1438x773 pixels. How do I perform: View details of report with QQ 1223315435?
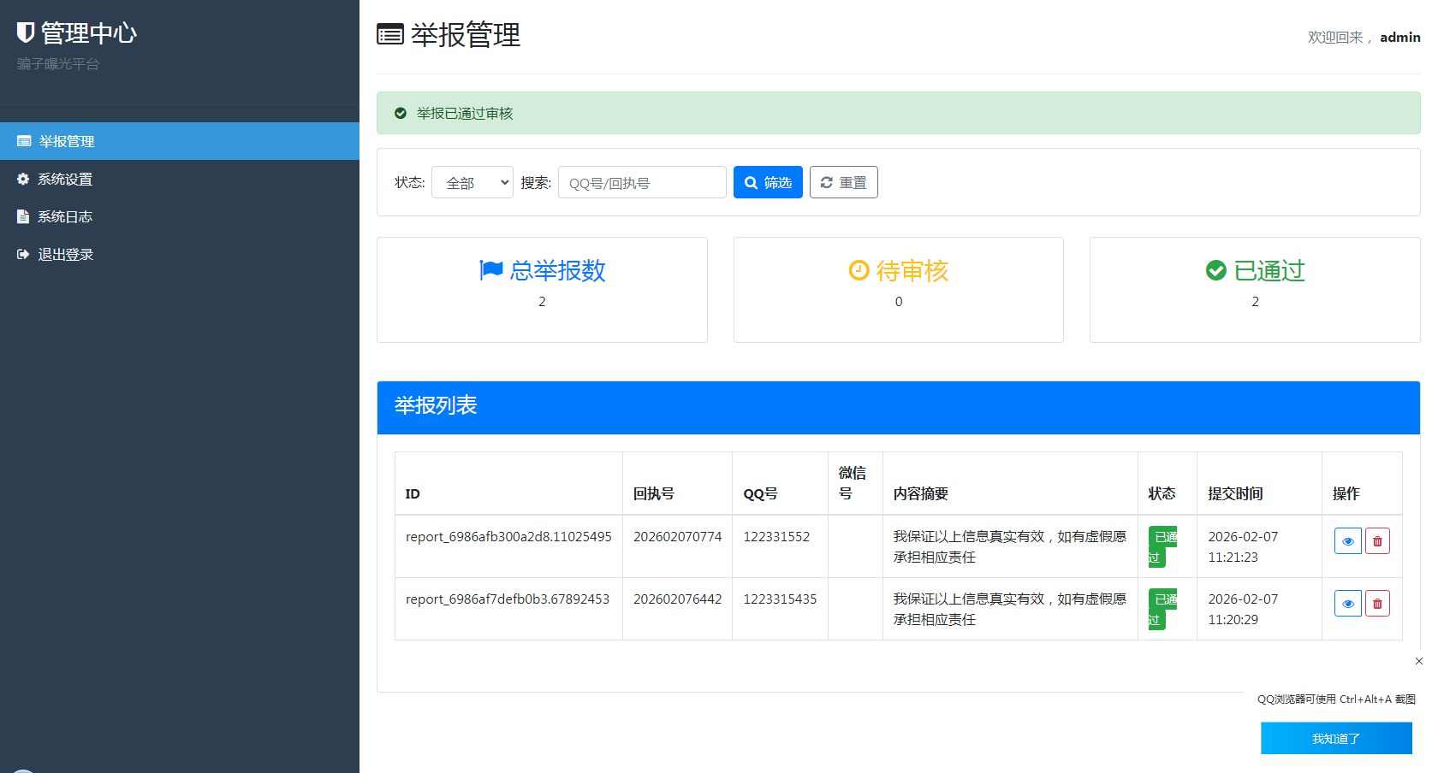(x=1347, y=604)
